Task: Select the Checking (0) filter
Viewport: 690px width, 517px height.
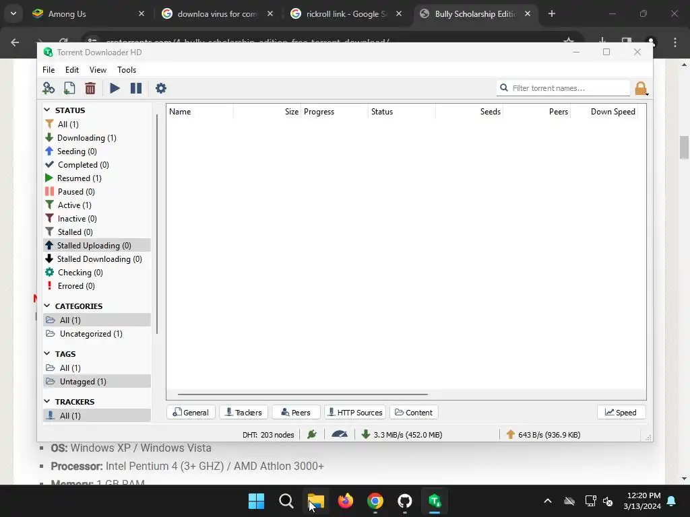Action: pyautogui.click(x=97, y=273)
